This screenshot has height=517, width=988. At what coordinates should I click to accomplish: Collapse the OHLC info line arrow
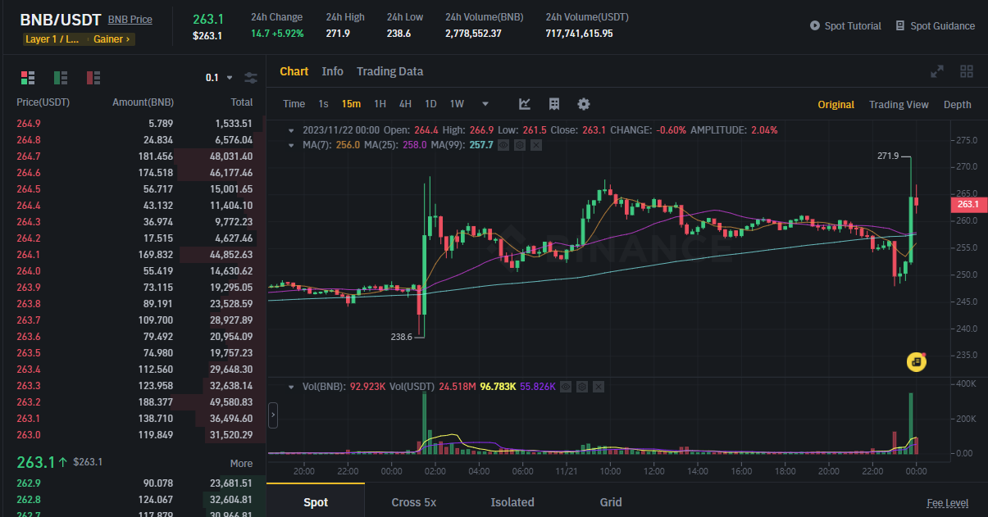(291, 130)
